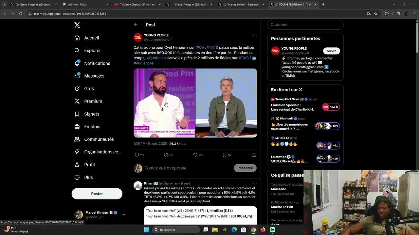This screenshot has width=419, height=235.
Task: Open Notifications in sidebar
Action: (x=92, y=63)
